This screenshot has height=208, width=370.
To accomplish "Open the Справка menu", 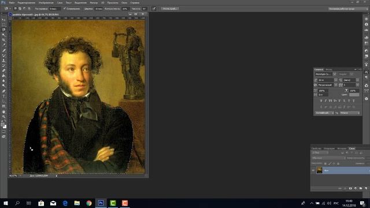I will tap(135, 2).
